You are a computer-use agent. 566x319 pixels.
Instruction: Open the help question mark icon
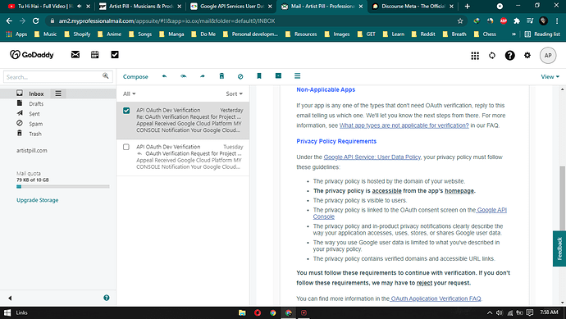[509, 56]
